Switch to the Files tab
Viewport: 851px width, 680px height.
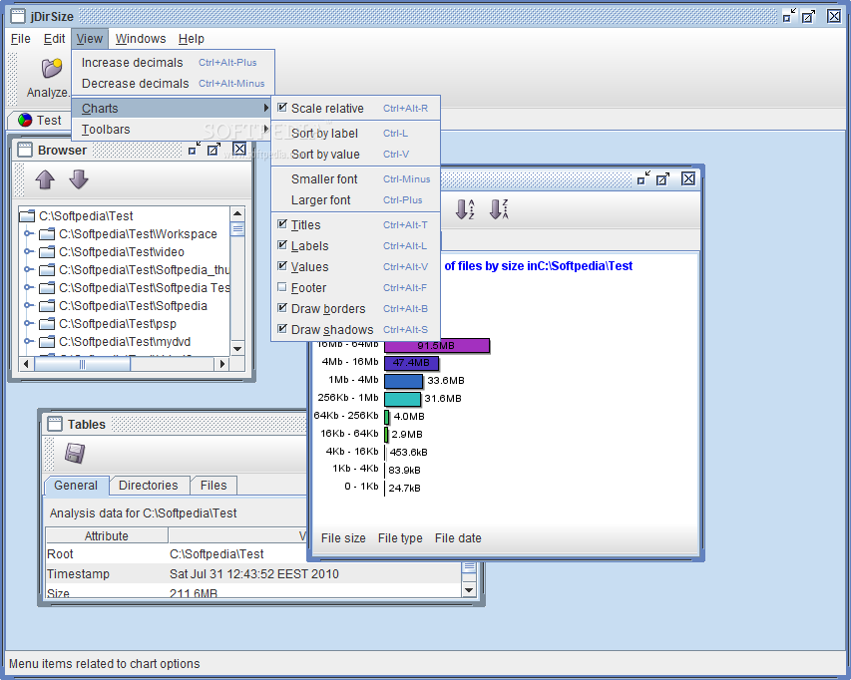[x=213, y=486]
